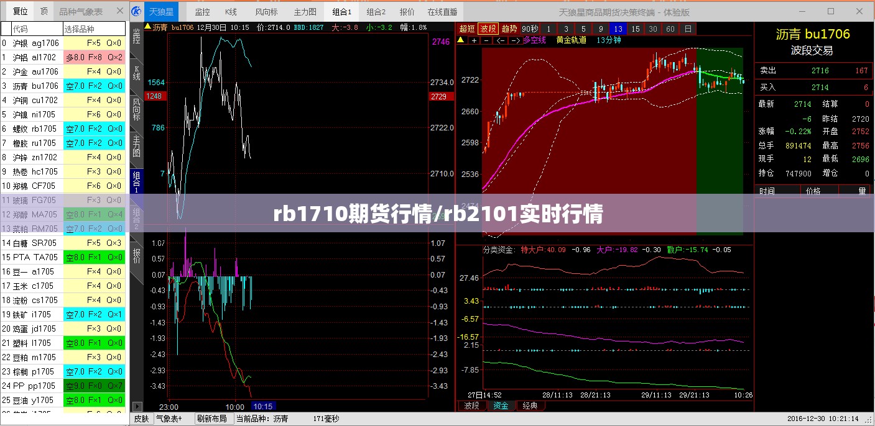Select the 超短 mode
Viewport: 875px width, 426px height.
[466, 29]
